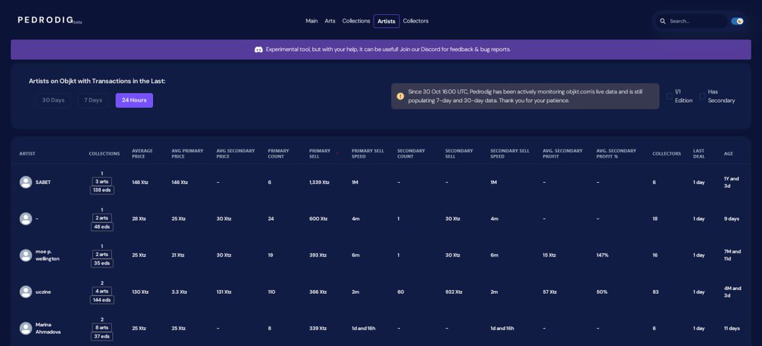
Task: Sort by the Avg Primary Price column
Action: coord(187,154)
